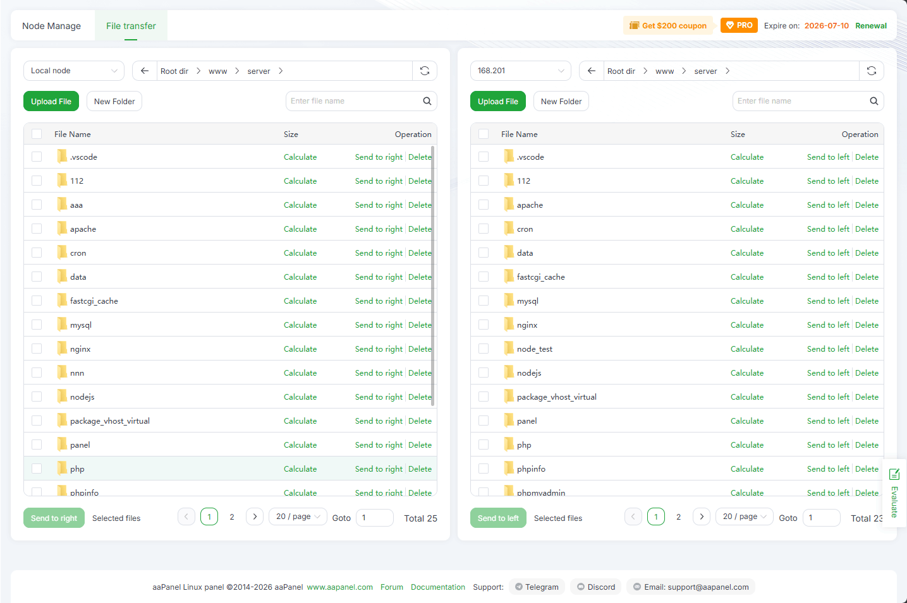The width and height of the screenshot is (907, 603).
Task: Tick the checkbox for left mysql folder
Action: click(x=37, y=325)
